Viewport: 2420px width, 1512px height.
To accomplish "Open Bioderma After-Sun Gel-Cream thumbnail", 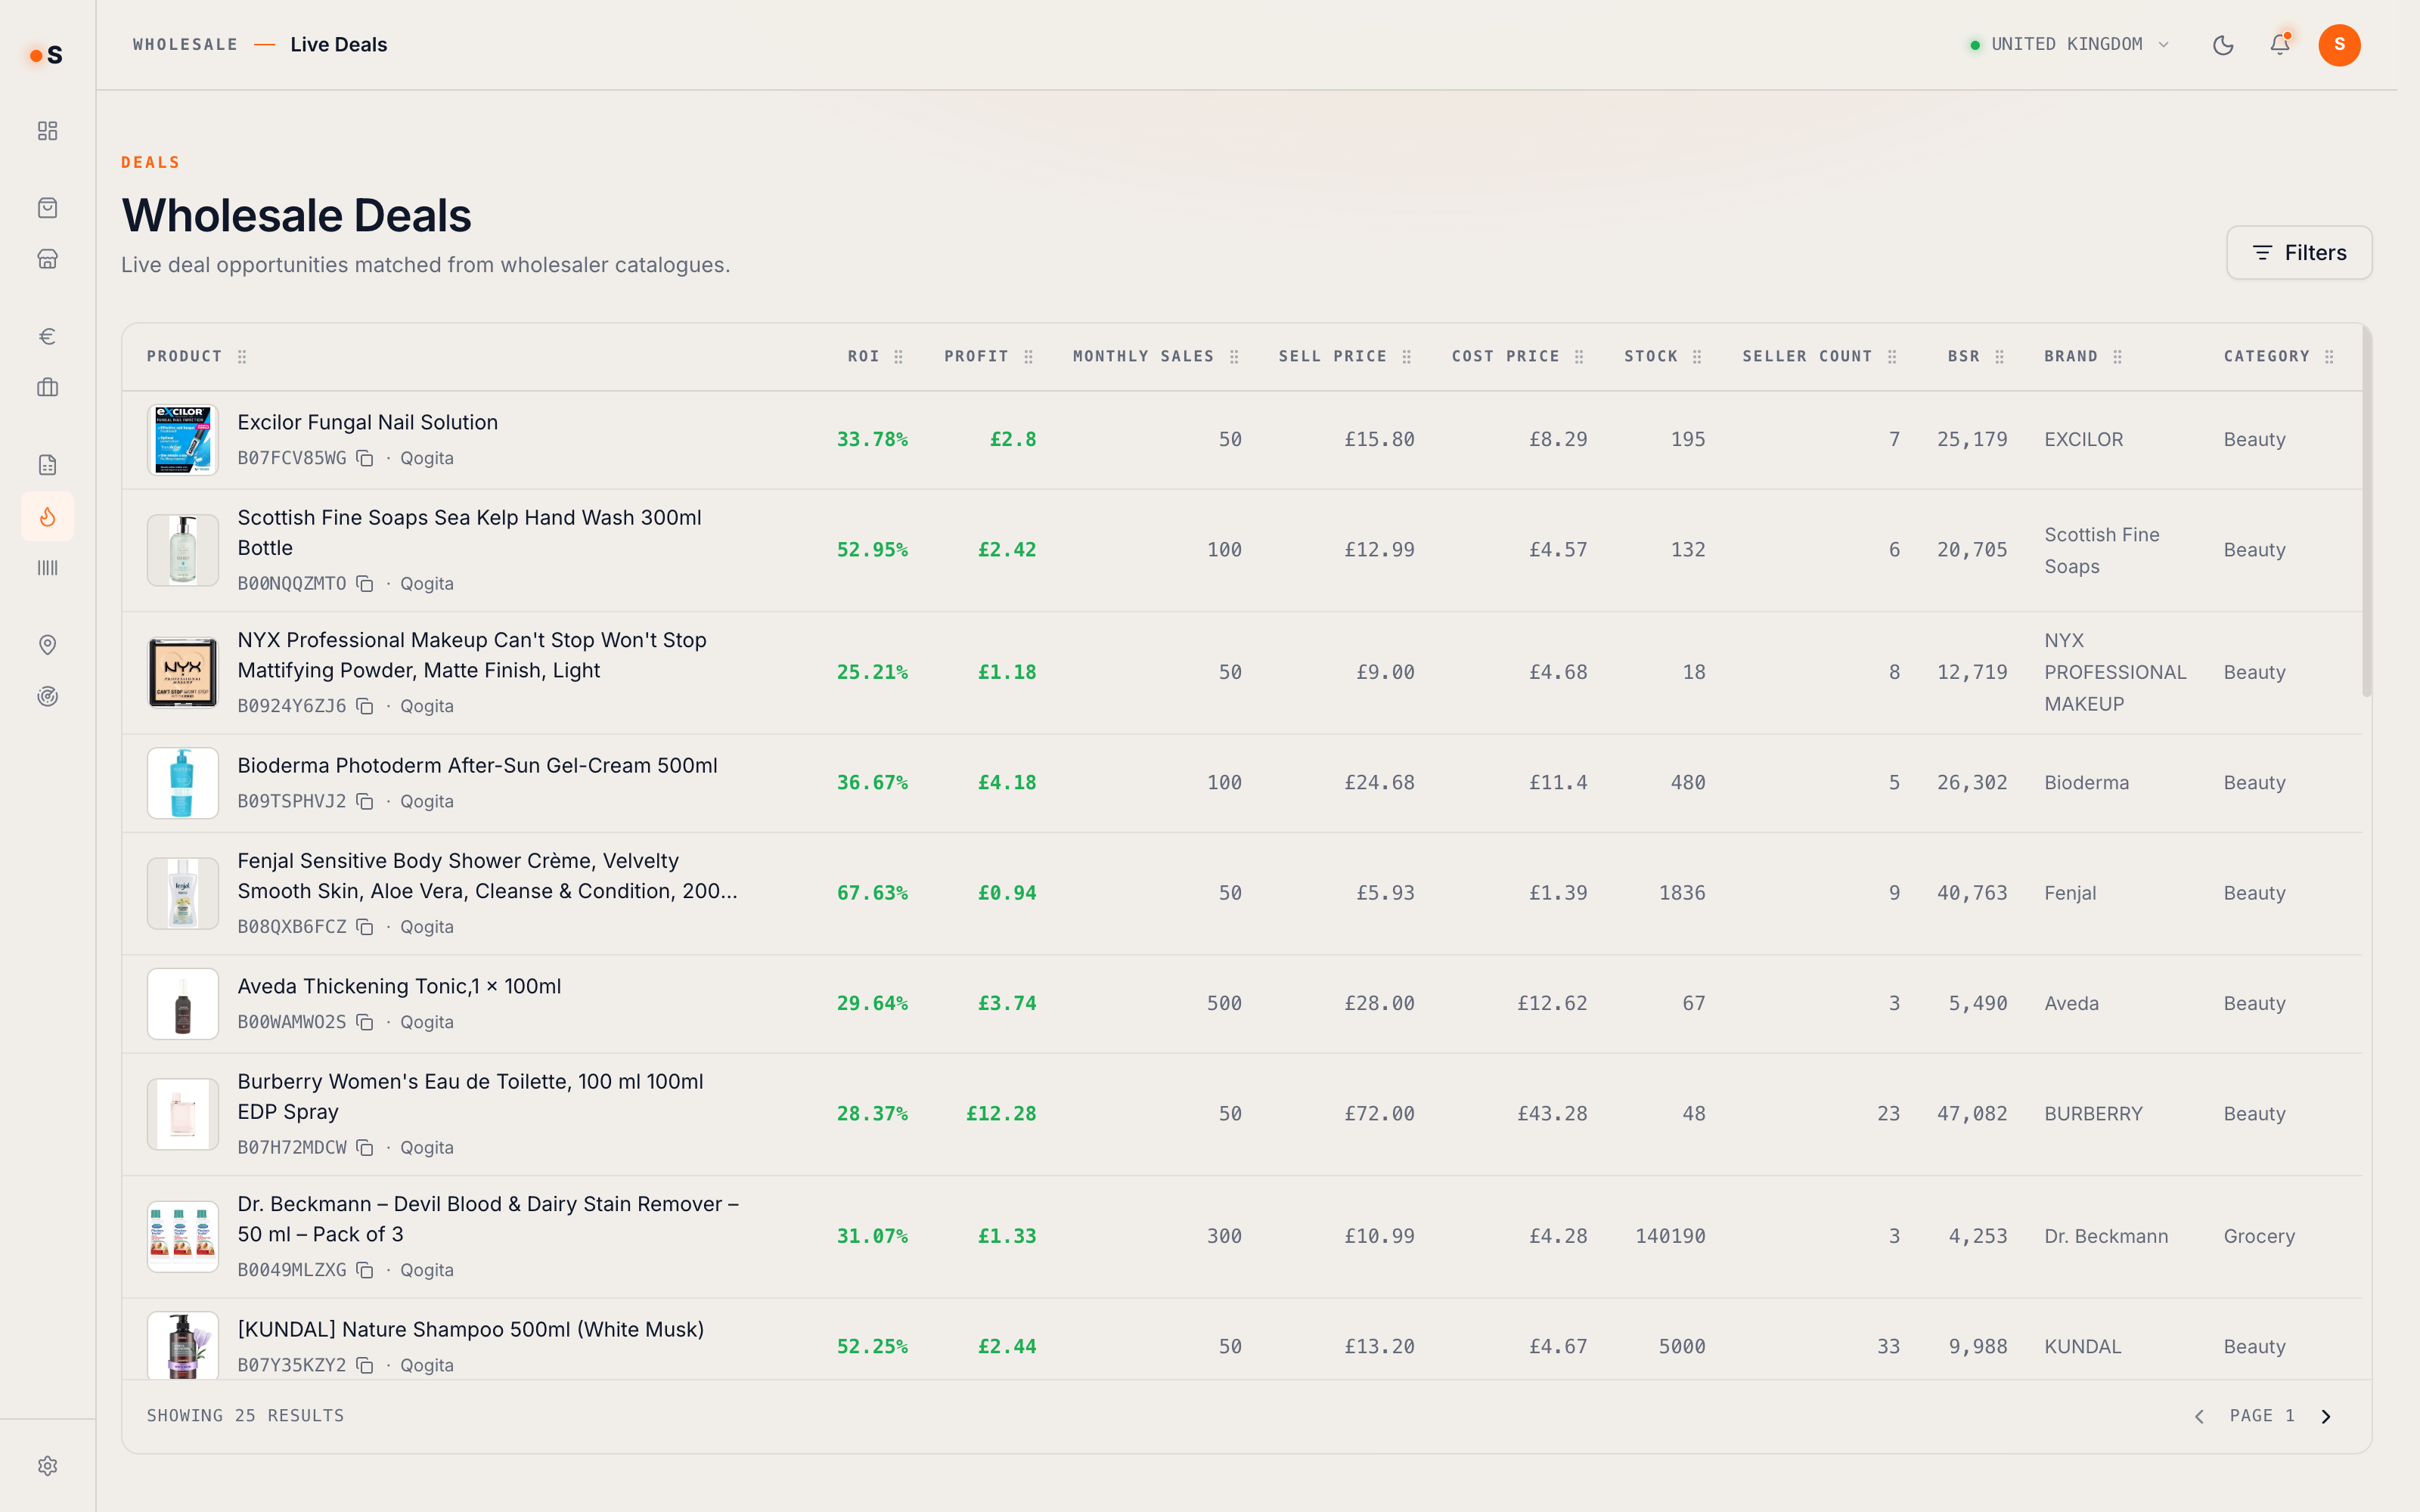I will pos(183,783).
